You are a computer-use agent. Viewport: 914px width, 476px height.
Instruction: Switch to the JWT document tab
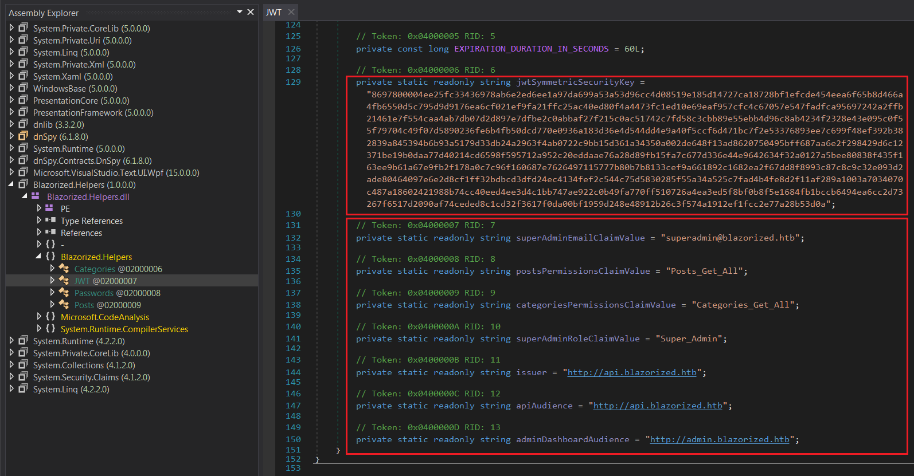(x=274, y=12)
